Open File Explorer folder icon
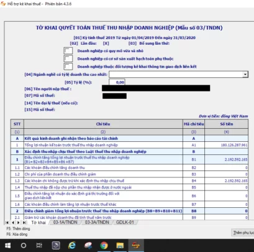Viewport: 254px width, 252px height. 120,246
